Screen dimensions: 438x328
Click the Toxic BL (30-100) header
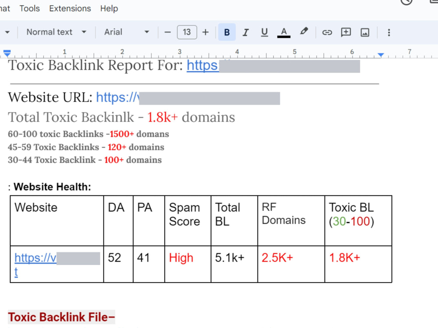click(x=358, y=220)
